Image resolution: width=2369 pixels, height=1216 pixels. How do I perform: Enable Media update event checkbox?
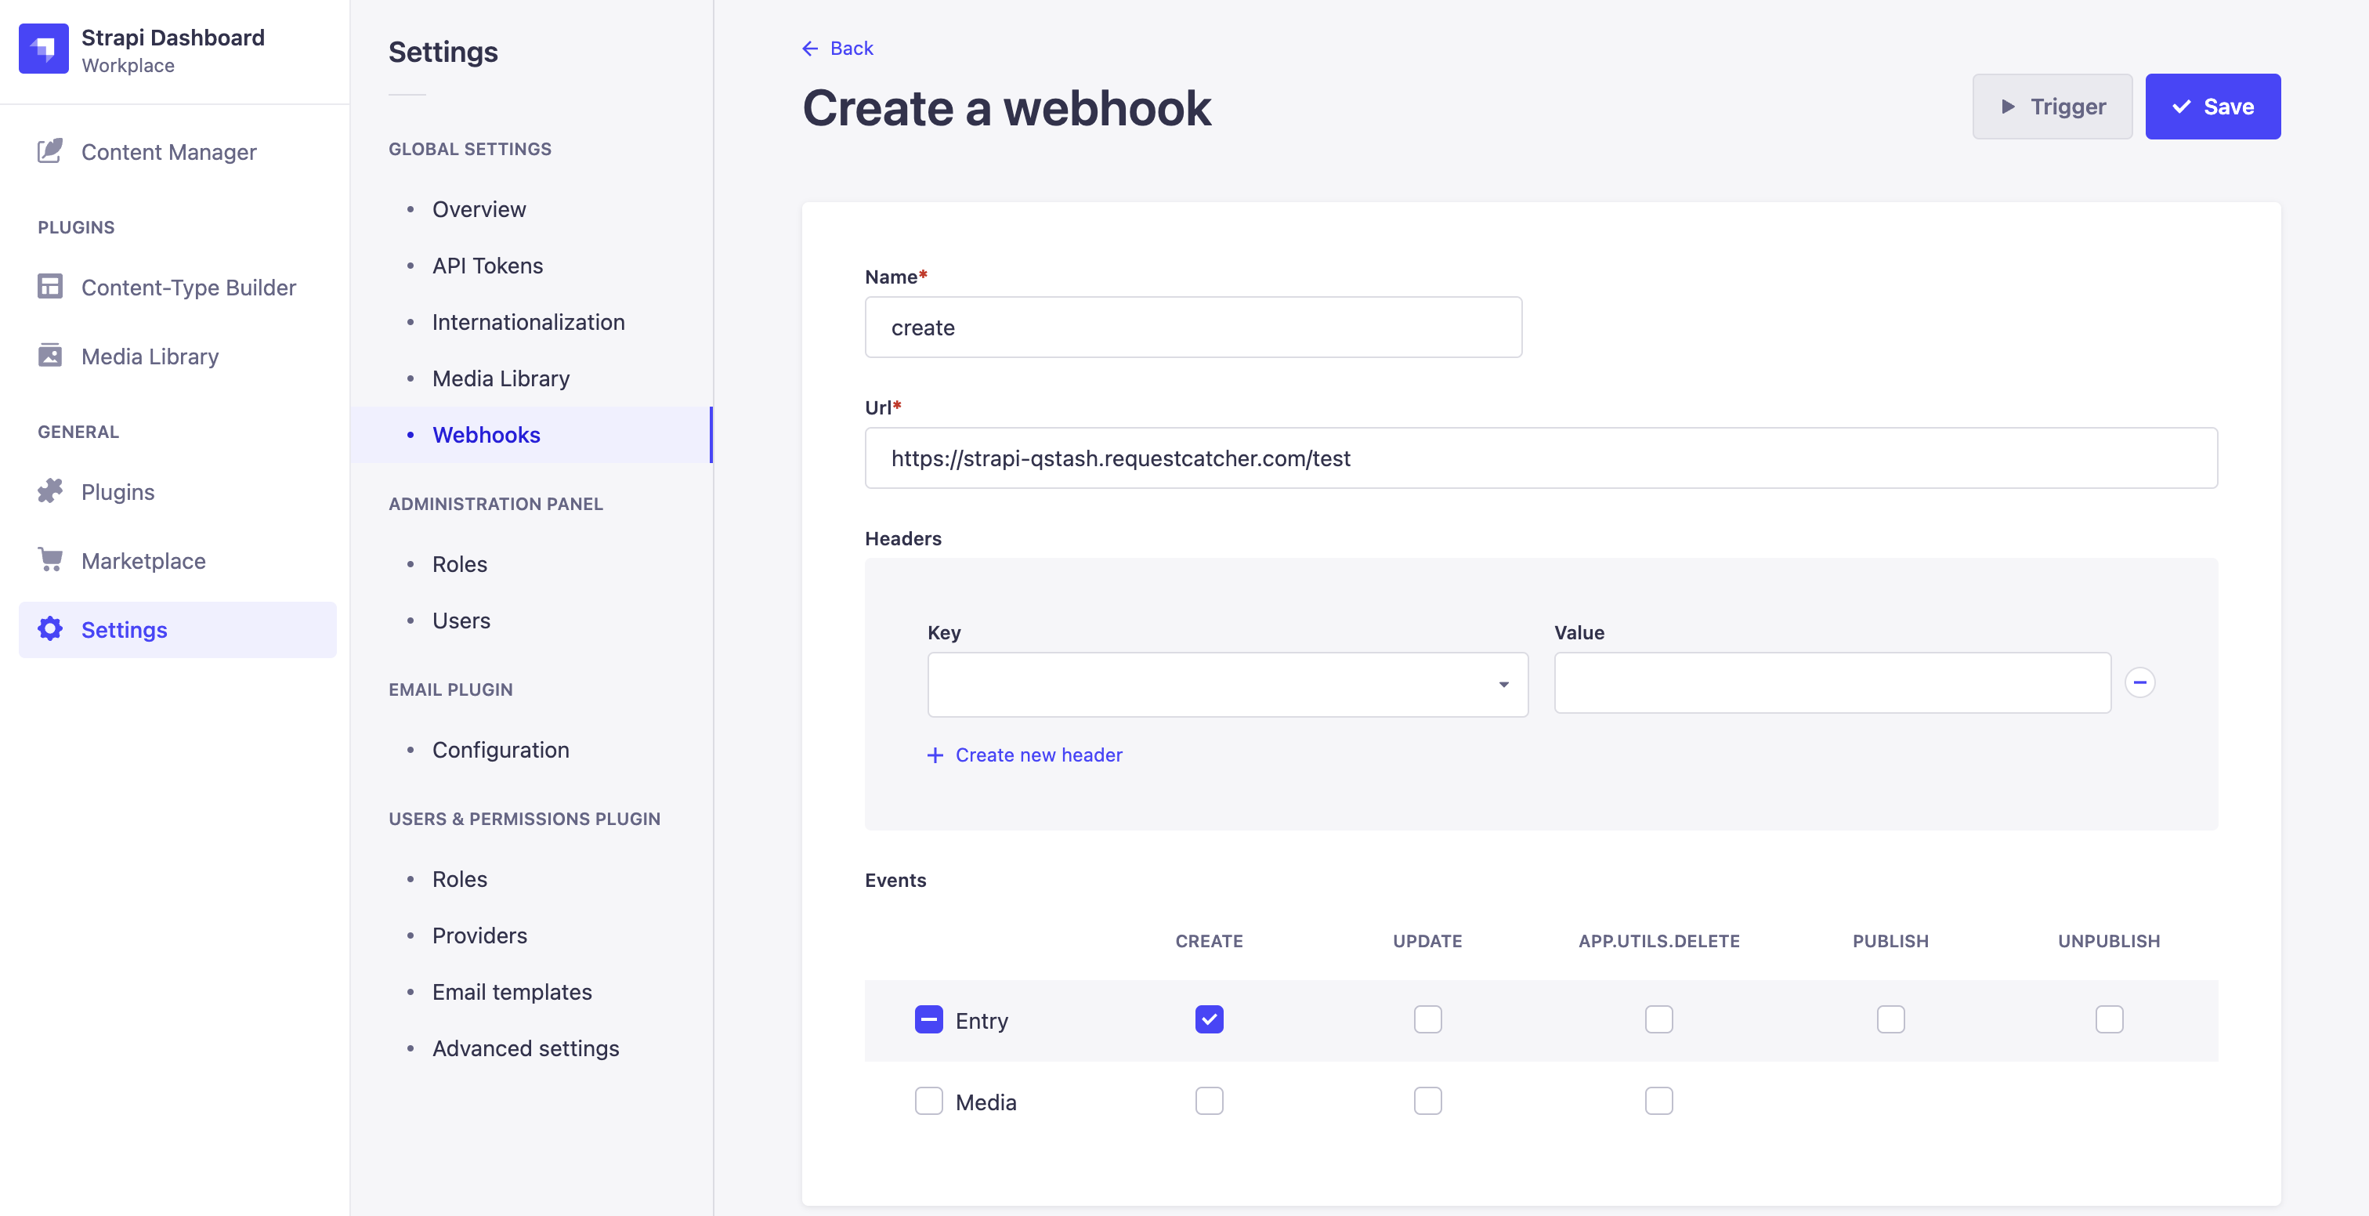1427,1101
